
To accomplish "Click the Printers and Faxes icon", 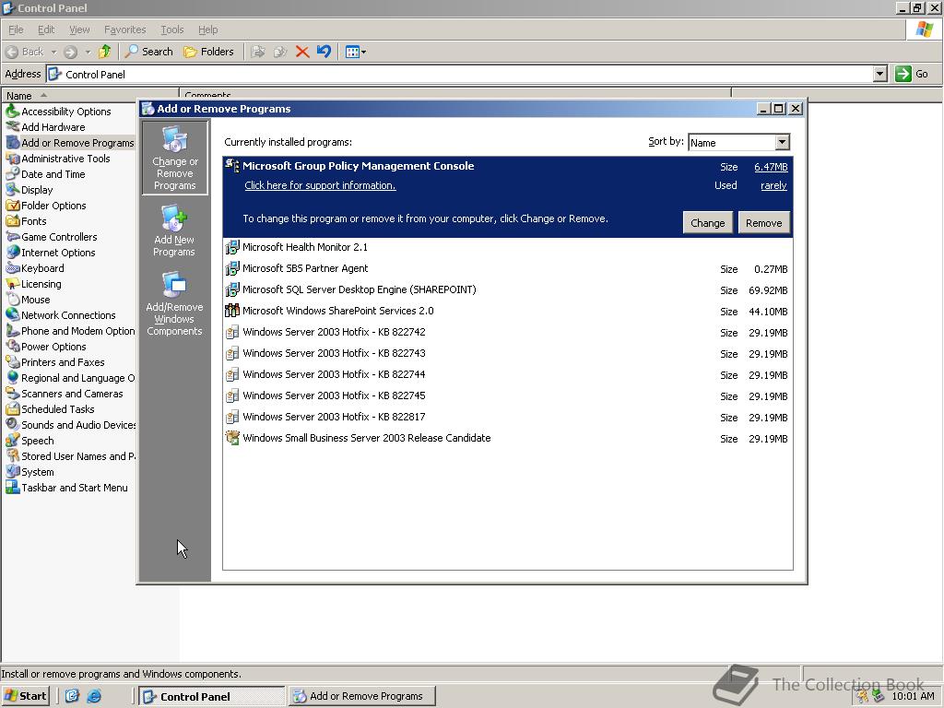I will (12, 361).
